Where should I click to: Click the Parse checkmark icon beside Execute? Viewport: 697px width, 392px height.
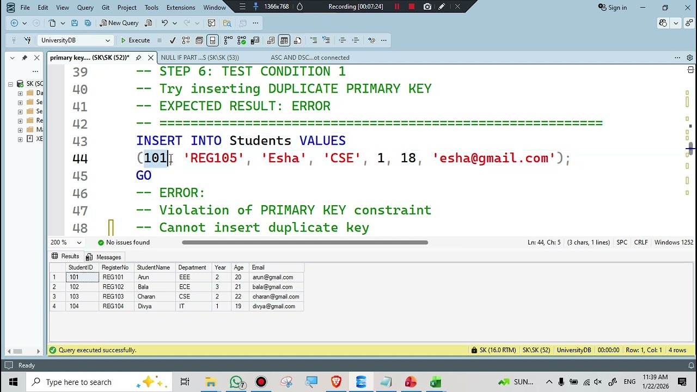click(x=173, y=40)
